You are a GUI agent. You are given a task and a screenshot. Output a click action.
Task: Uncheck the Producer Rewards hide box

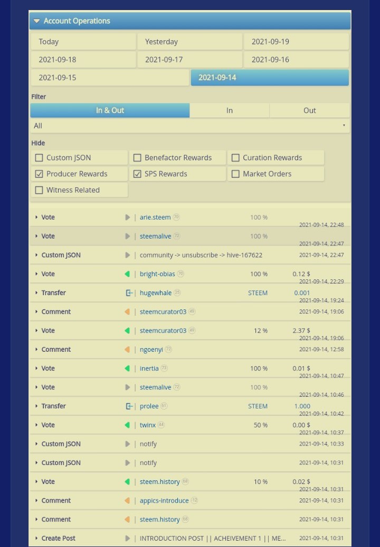pos(39,174)
